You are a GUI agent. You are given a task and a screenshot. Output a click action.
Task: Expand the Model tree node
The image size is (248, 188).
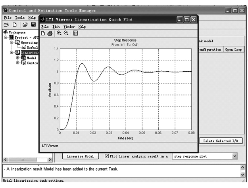point(17,58)
